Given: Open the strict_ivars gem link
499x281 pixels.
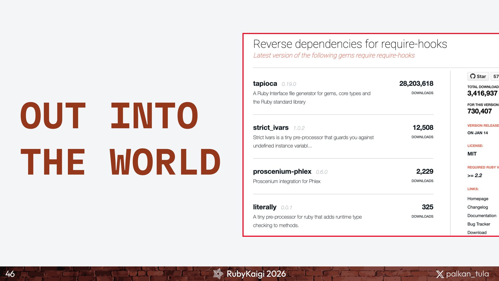Looking at the screenshot, I should tap(271, 127).
